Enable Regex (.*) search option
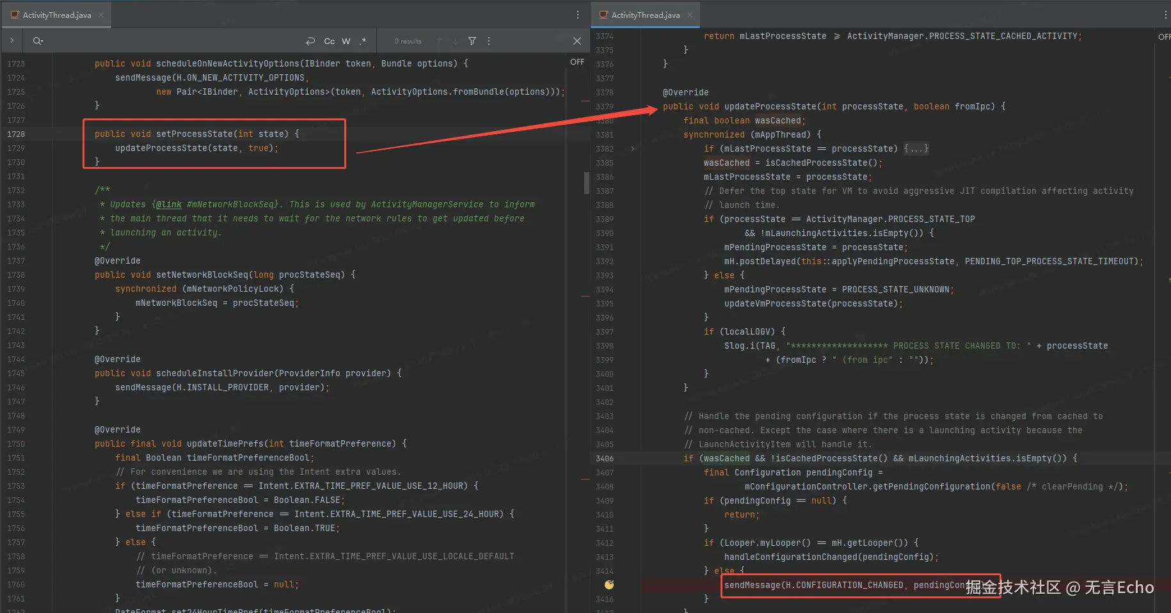The image size is (1171, 613). pos(363,41)
